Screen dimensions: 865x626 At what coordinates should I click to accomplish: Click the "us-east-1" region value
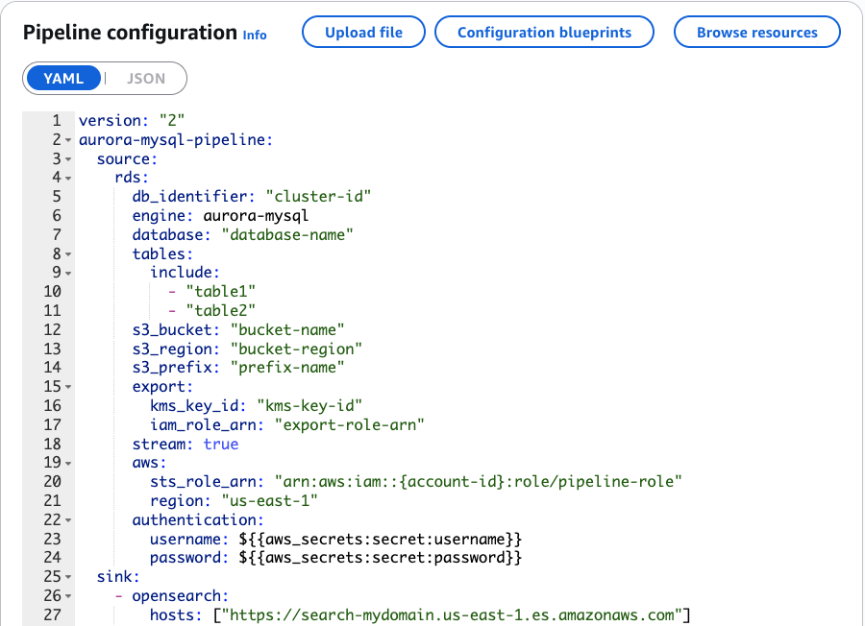pyautogui.click(x=269, y=500)
